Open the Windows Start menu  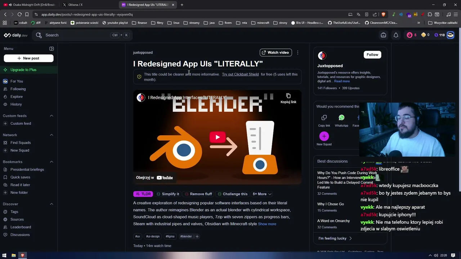pos(5,255)
